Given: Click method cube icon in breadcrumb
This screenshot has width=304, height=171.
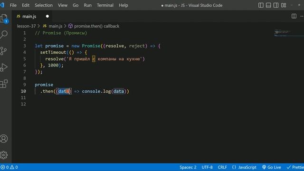Looking at the screenshot, I should click(x=71, y=26).
